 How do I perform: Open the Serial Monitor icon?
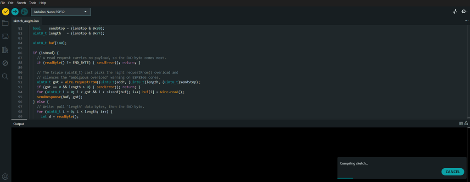coord(464,11)
